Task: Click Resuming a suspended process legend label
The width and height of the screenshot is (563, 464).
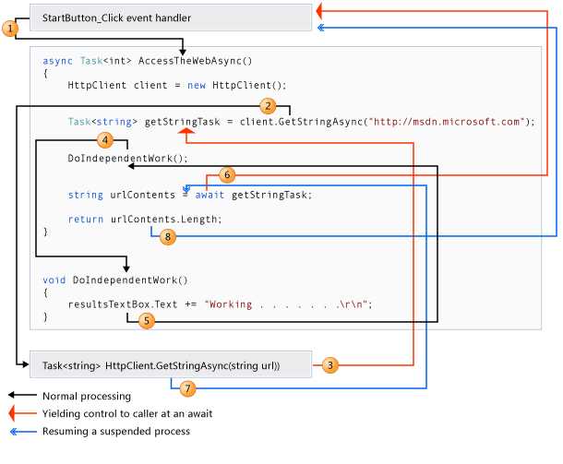Action: [x=116, y=432]
